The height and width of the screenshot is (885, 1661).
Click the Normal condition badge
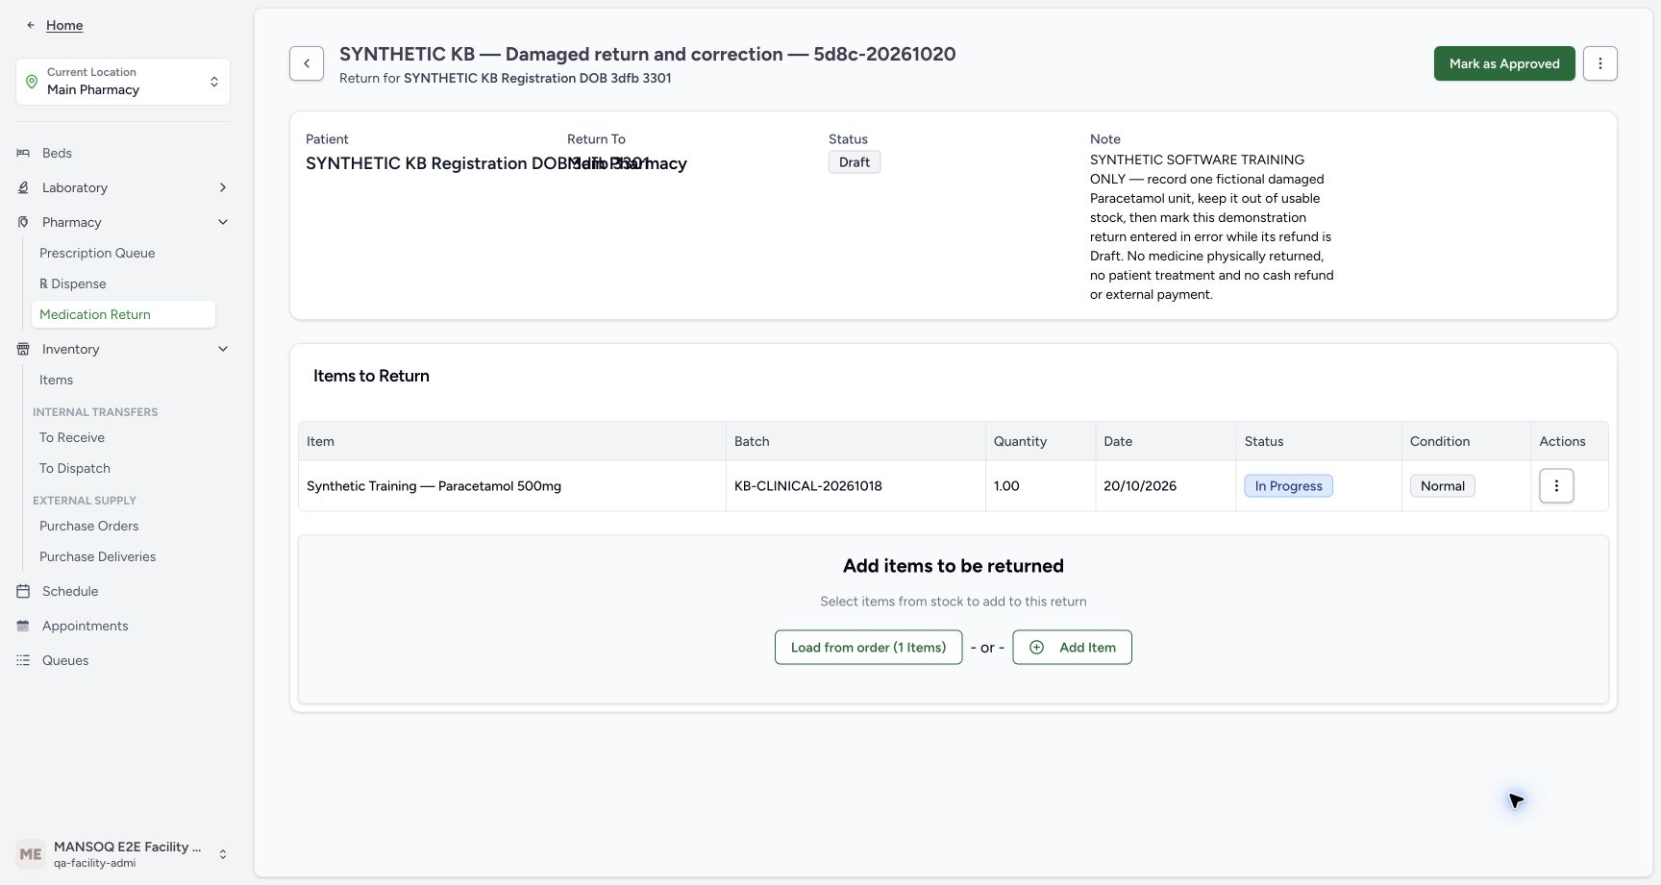(1442, 486)
